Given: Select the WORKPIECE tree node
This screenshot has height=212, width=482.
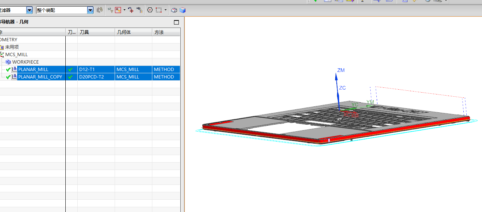Looking at the screenshot, I should 25,62.
